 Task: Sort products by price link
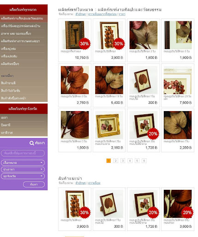tap(122, 14)
